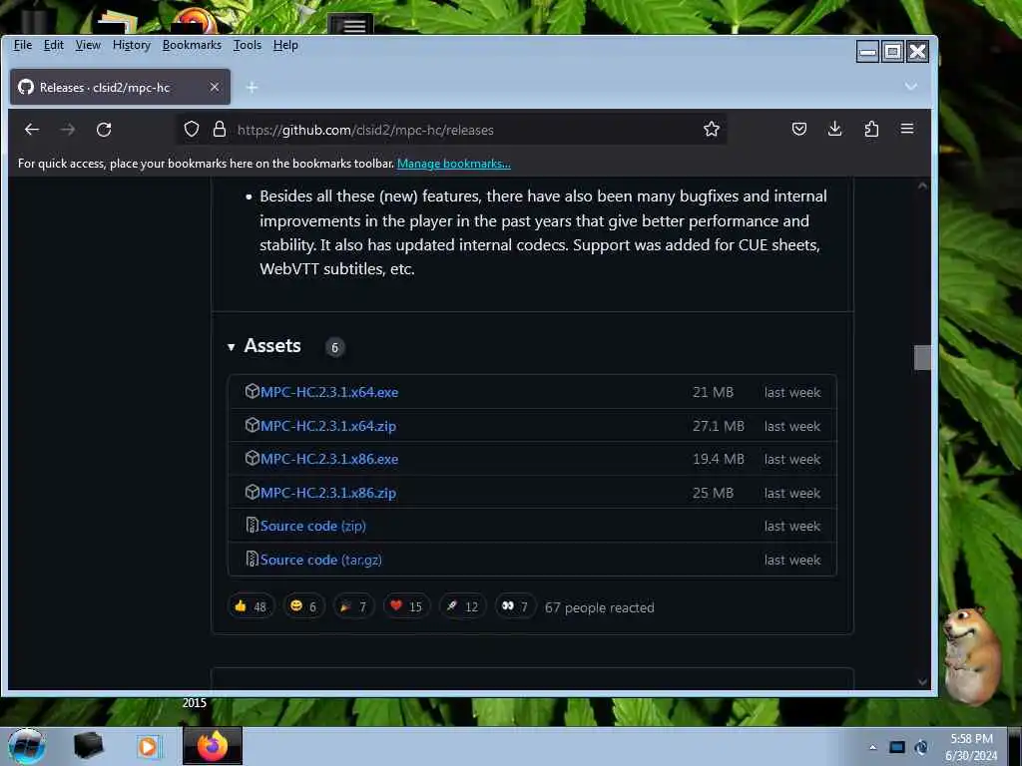This screenshot has height=766, width=1022.
Task: Select the Releases clsid2/mpc-hc tab
Action: point(120,87)
